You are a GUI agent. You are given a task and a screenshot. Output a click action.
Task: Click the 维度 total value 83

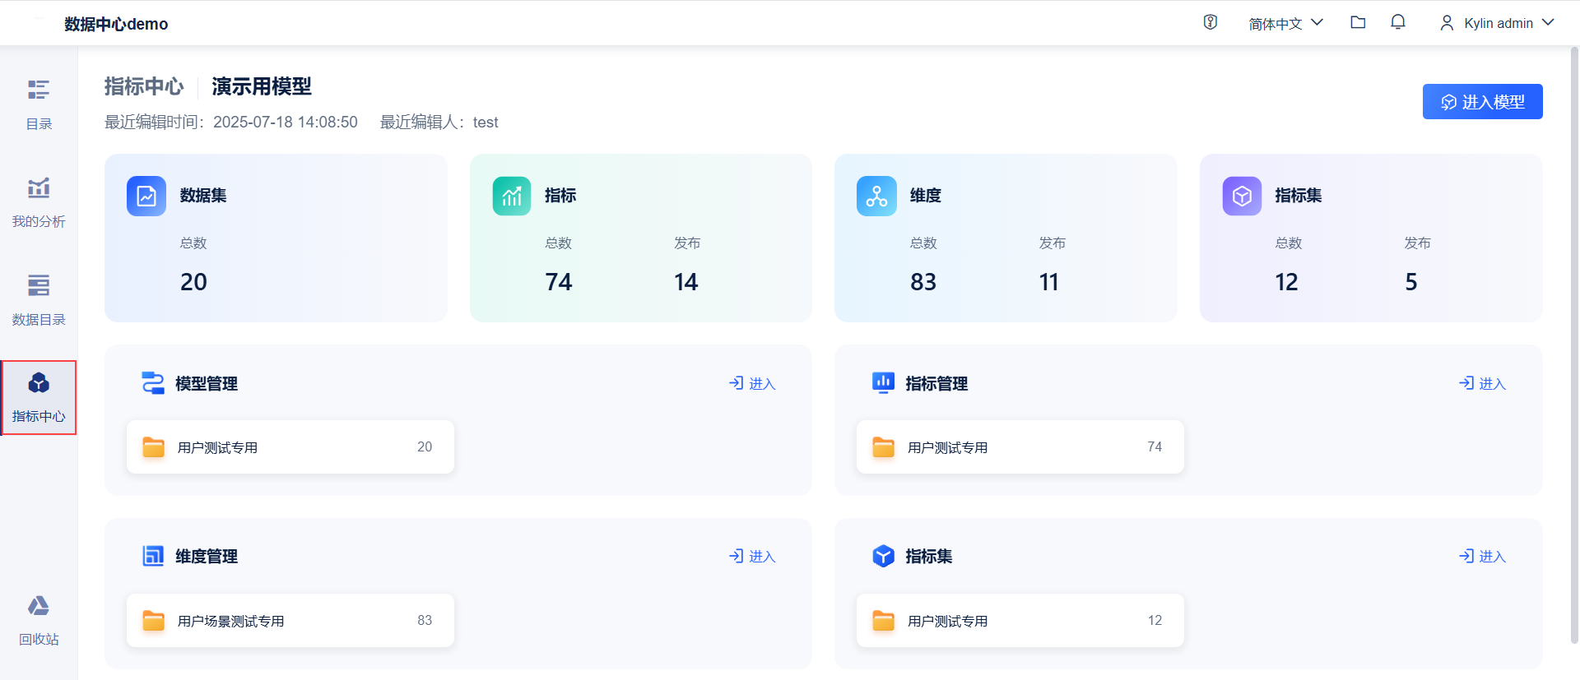pyautogui.click(x=923, y=282)
